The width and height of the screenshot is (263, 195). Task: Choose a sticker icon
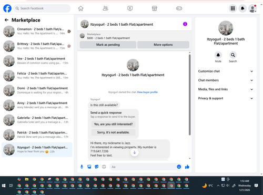click(97, 167)
